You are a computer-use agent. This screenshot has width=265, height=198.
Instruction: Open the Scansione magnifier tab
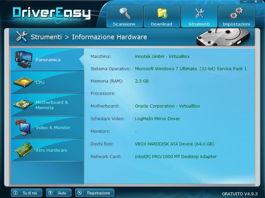[x=124, y=16]
